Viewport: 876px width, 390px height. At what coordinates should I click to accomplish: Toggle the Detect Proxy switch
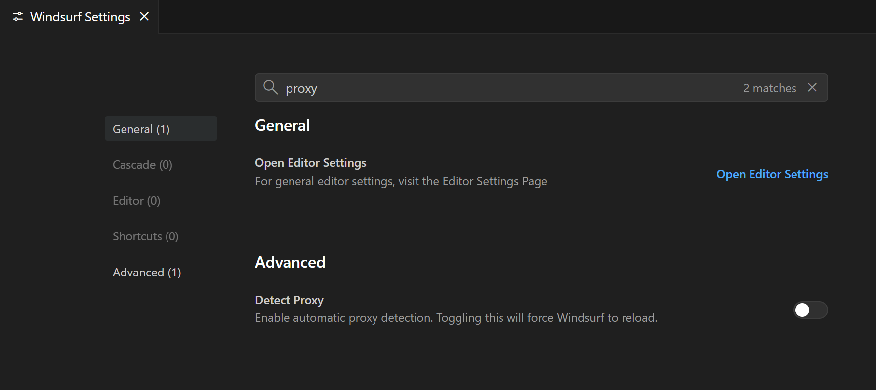[x=810, y=310]
